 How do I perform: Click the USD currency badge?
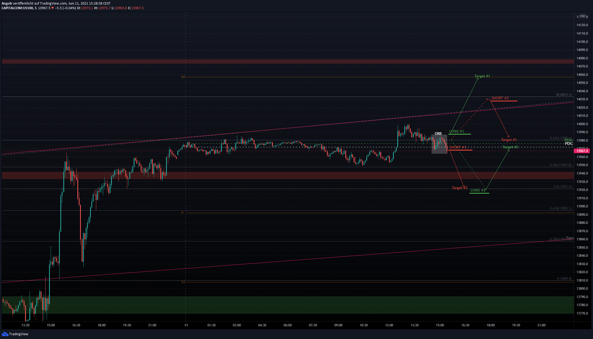coord(582,16)
